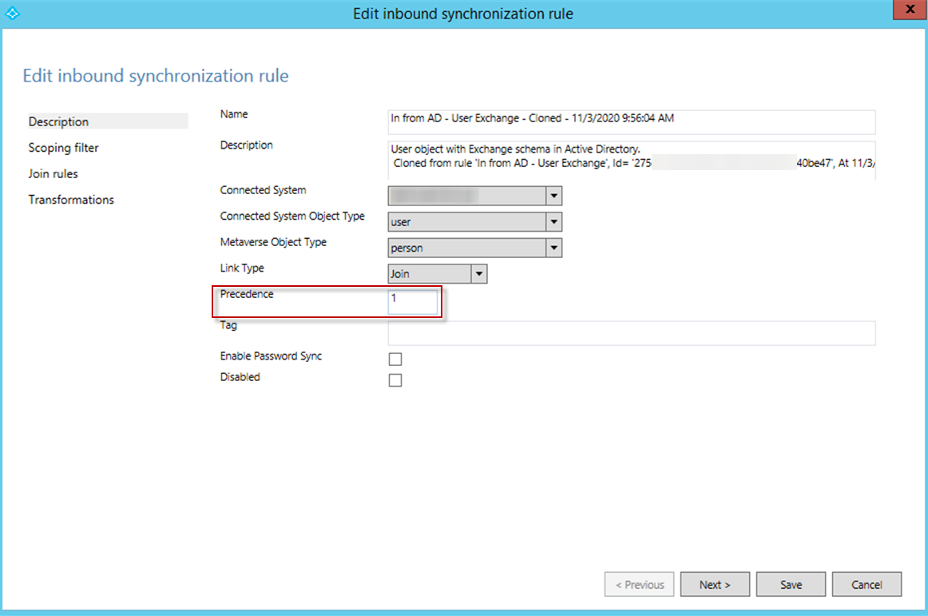Expand the Link Type Join dropdown
The width and height of the screenshot is (928, 616).
pos(478,274)
